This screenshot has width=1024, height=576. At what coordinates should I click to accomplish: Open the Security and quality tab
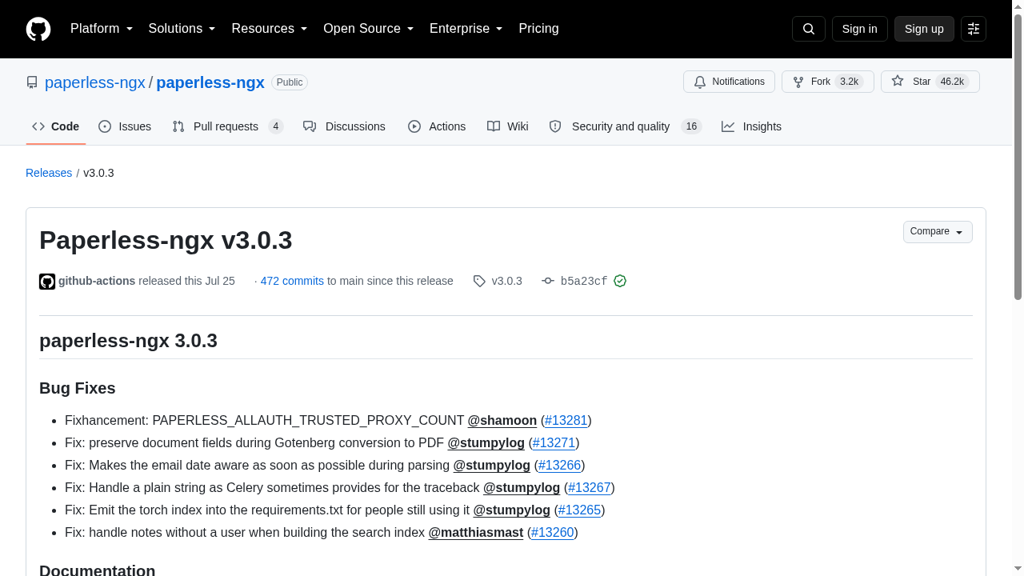coord(625,126)
